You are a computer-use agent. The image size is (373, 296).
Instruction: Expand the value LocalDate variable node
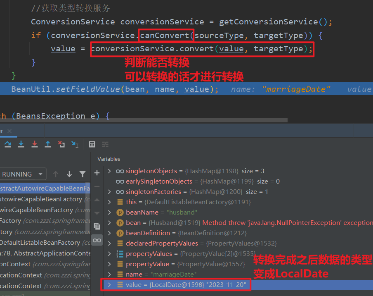109,285
